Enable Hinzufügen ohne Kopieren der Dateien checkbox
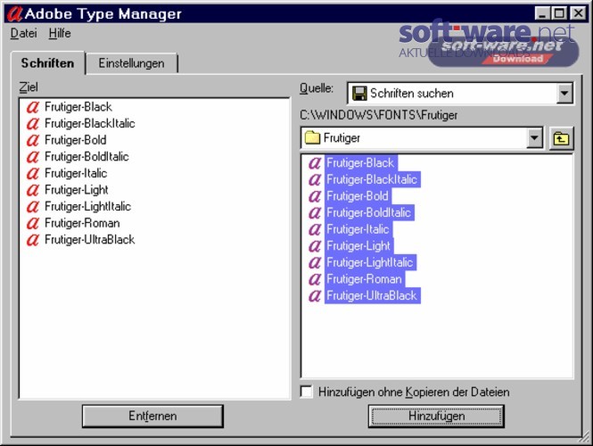 click(x=307, y=392)
